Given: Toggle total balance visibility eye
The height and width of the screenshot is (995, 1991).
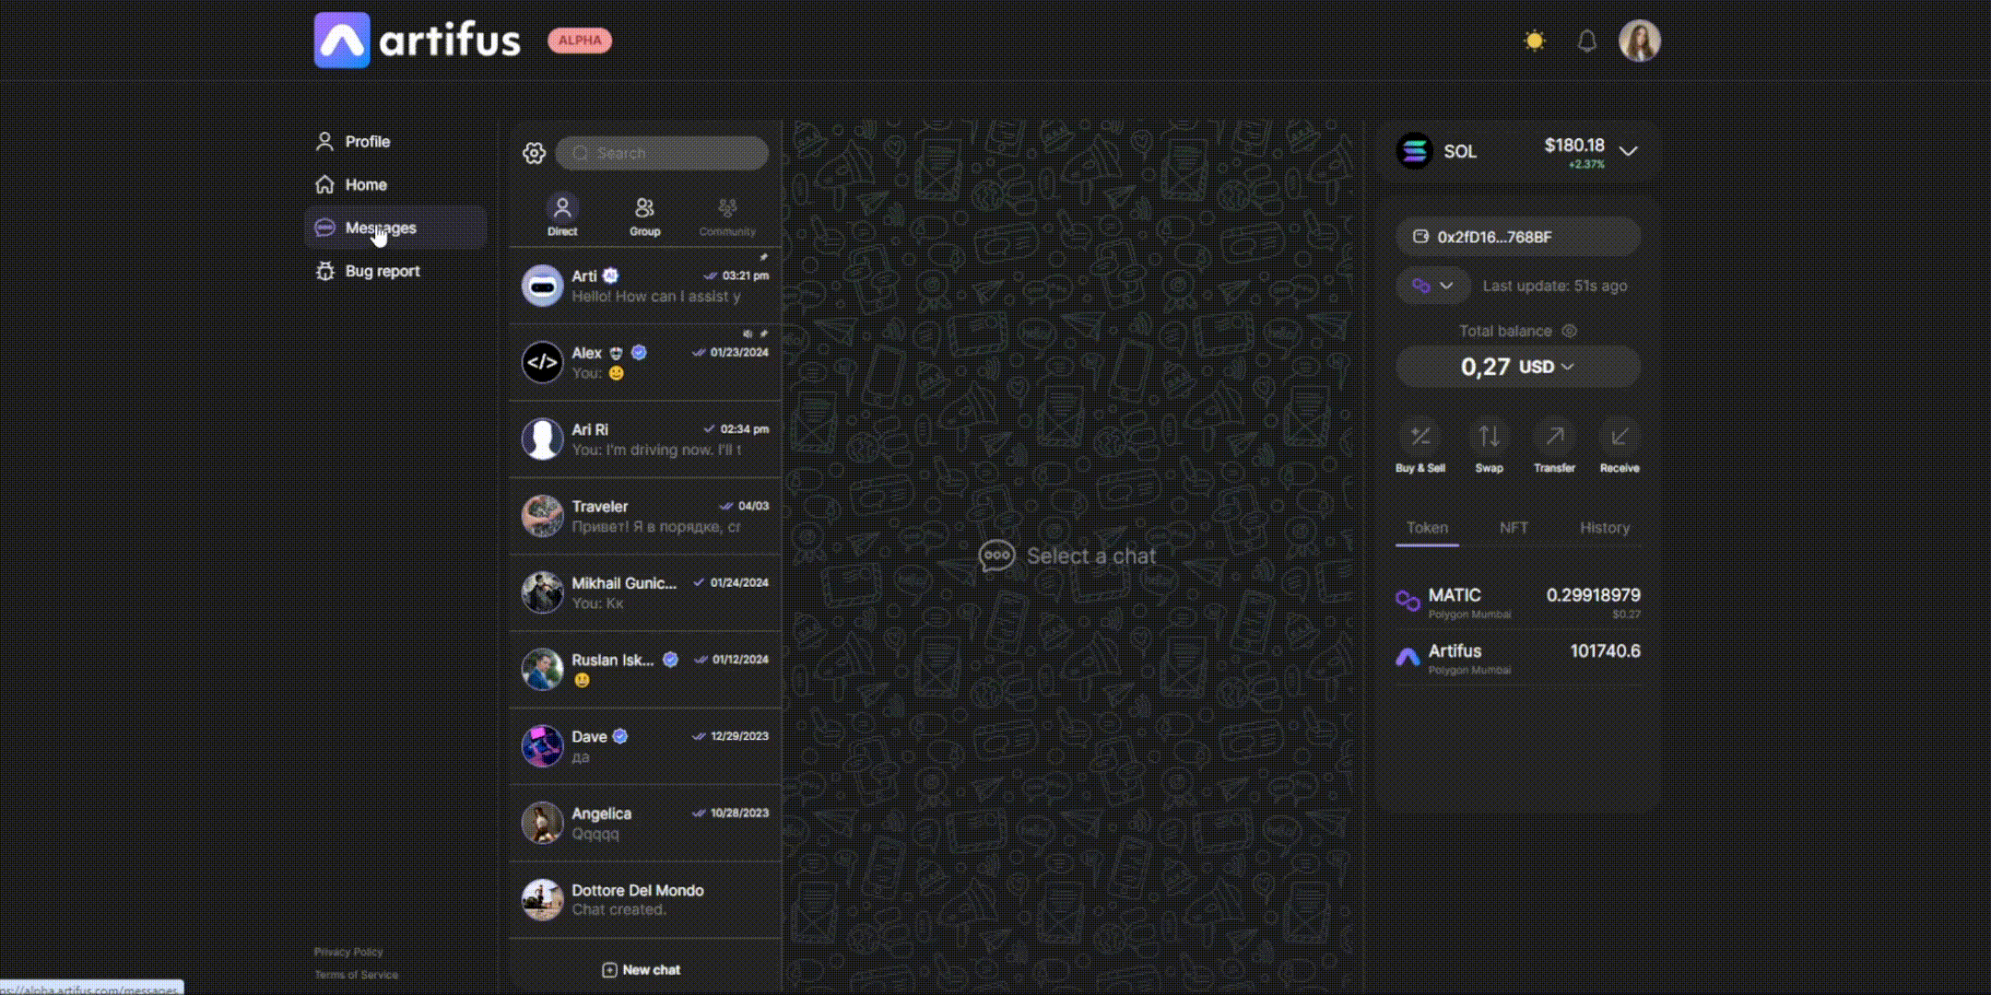Looking at the screenshot, I should coord(1570,331).
